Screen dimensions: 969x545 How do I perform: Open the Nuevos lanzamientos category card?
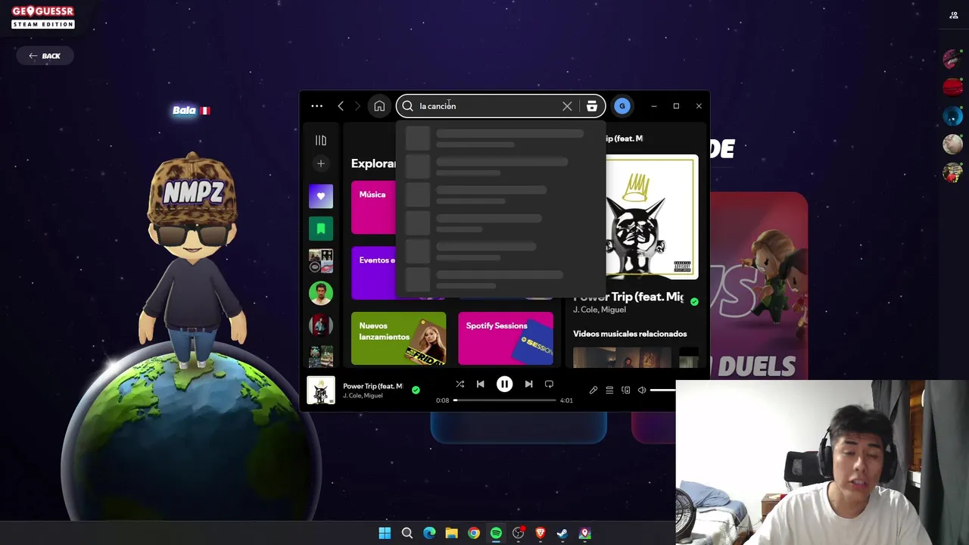398,338
